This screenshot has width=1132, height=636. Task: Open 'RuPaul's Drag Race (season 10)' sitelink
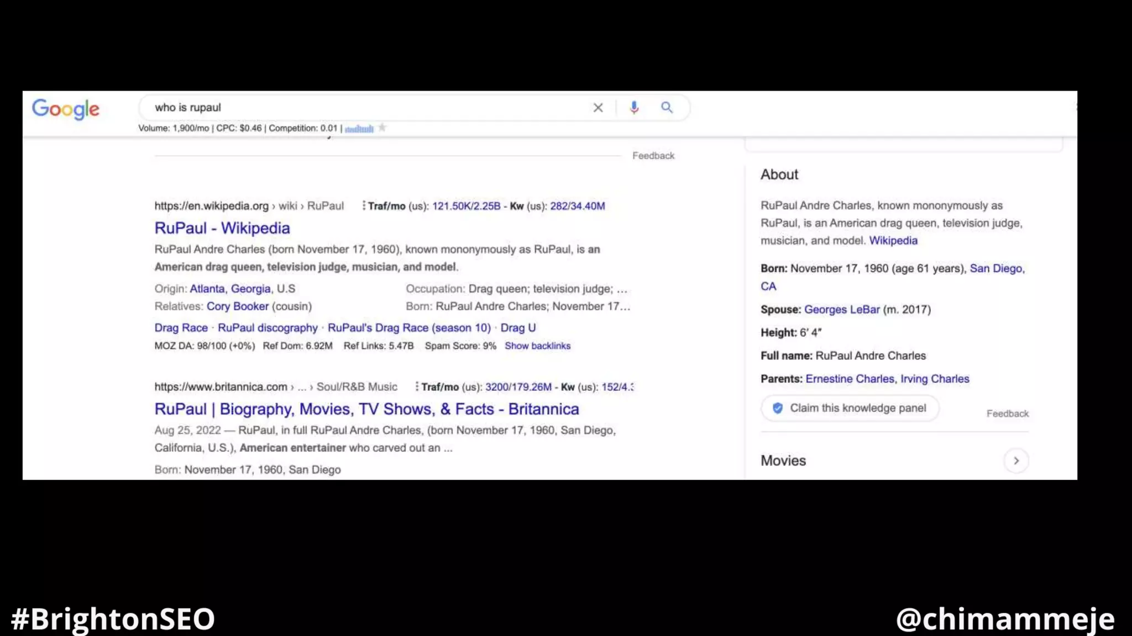click(409, 328)
